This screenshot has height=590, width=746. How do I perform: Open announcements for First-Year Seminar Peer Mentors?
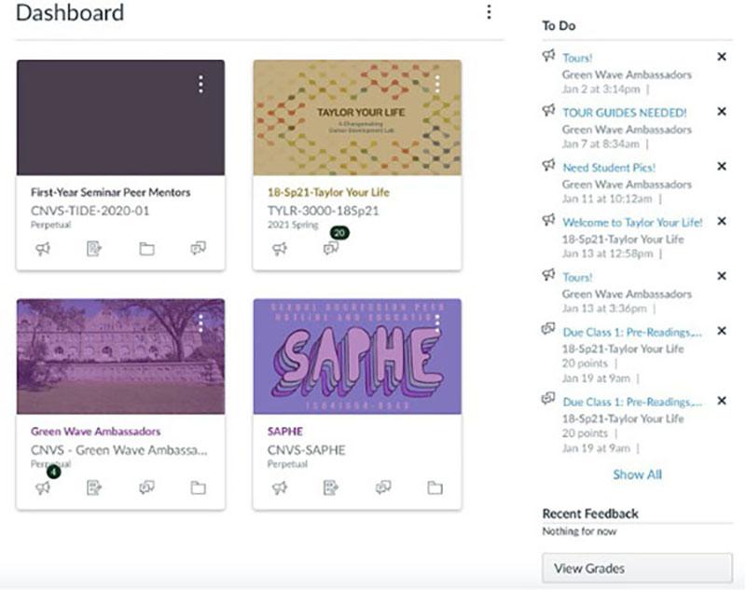[x=41, y=250]
